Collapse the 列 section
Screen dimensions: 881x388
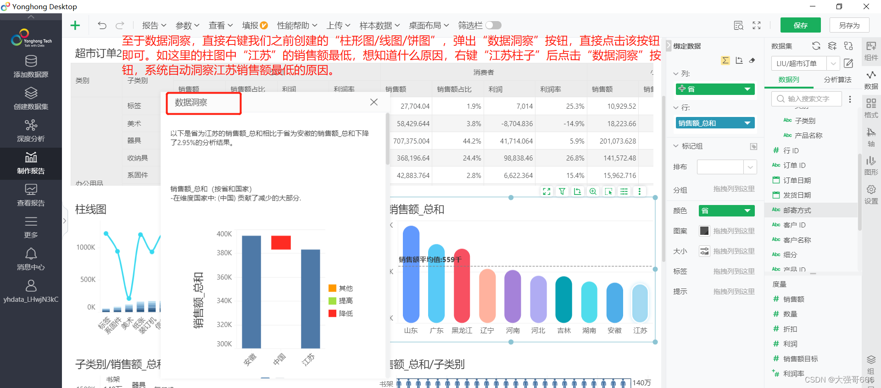click(x=676, y=73)
